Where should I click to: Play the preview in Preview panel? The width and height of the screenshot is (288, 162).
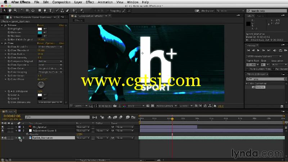coord(258,50)
